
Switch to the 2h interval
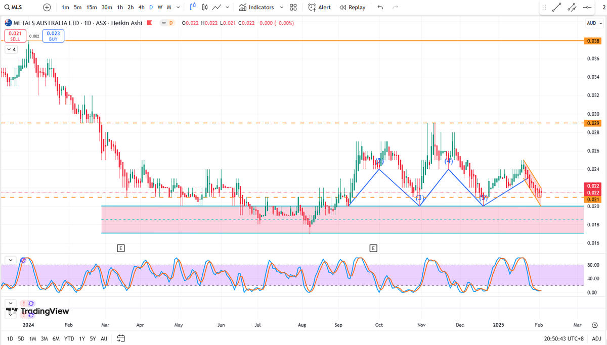coord(131,7)
